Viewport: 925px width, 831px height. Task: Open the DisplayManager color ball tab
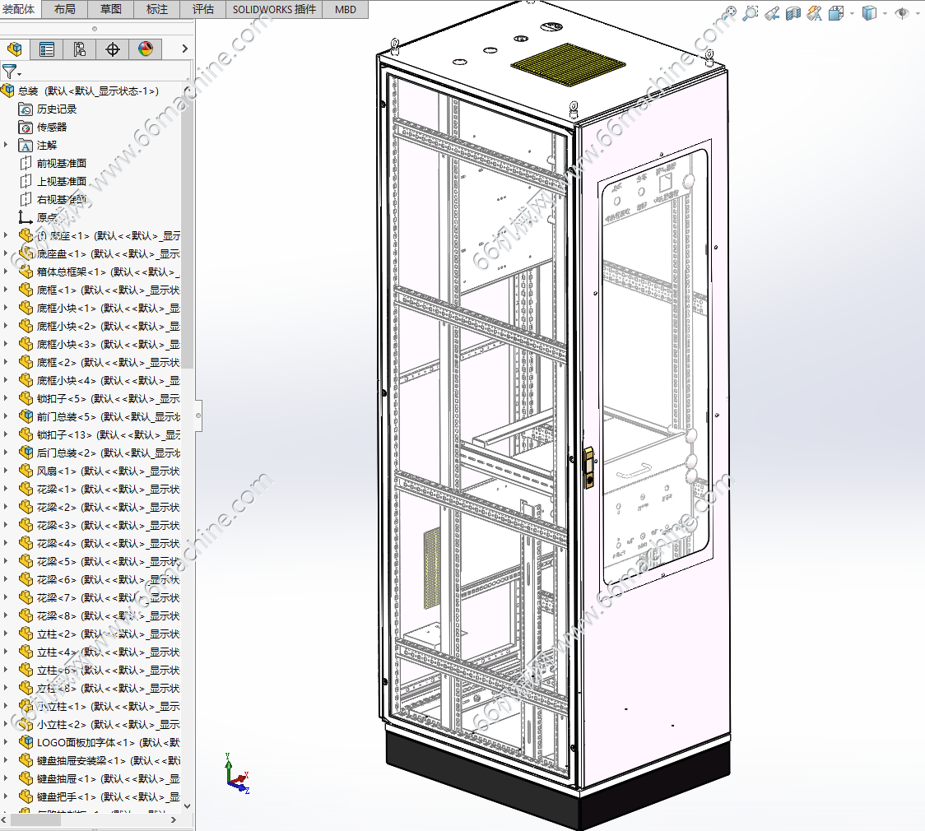click(x=146, y=49)
